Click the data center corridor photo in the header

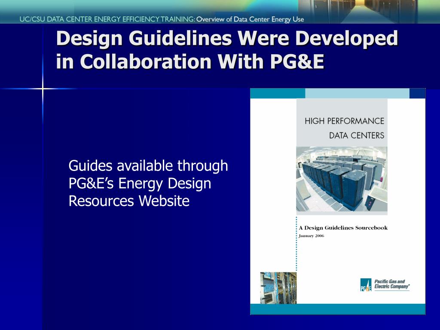(358, 12)
